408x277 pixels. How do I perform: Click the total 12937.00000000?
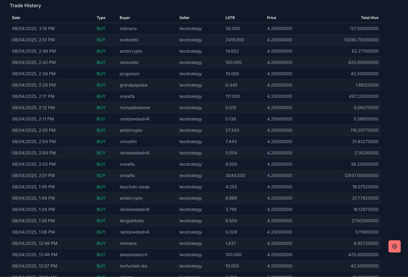click(x=361, y=175)
